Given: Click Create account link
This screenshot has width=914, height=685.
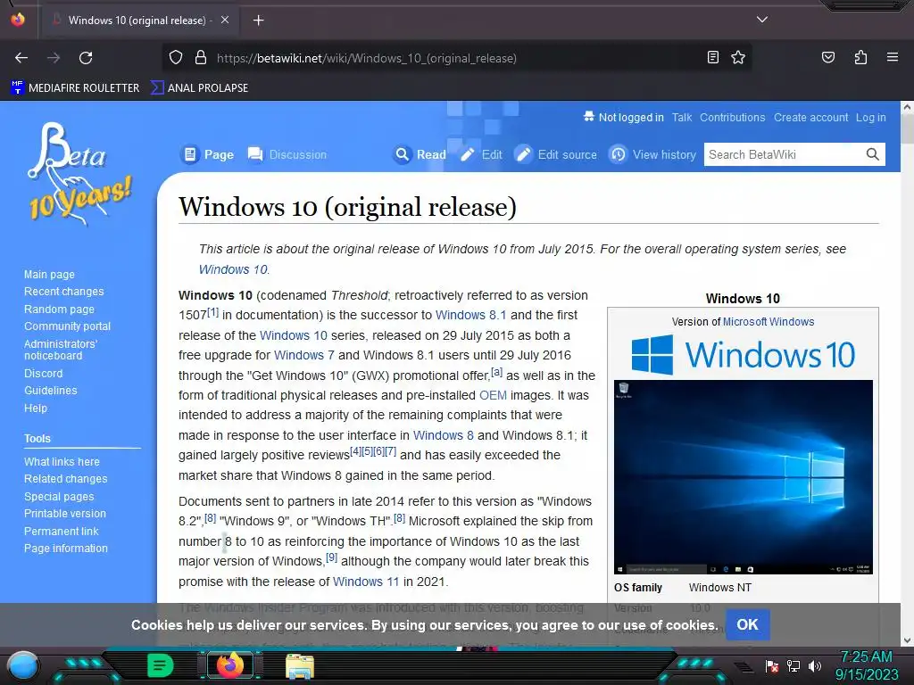Looking at the screenshot, I should pos(810,118).
